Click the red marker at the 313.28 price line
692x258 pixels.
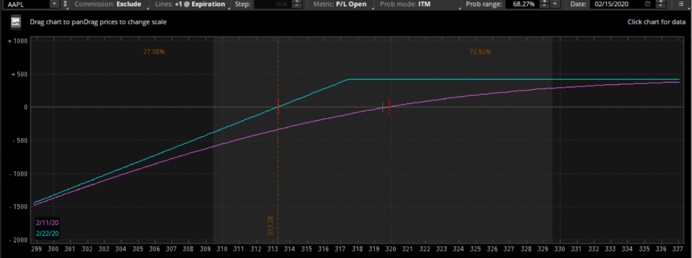[278, 107]
